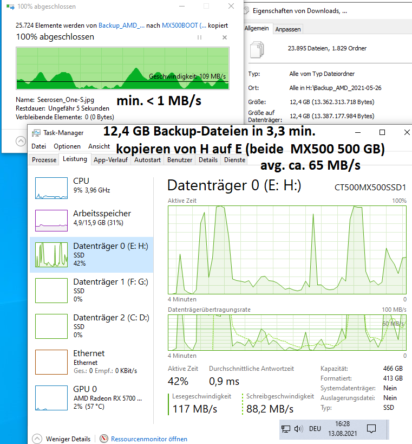This screenshot has width=412, height=444.
Task: Click the network icon in system tray
Action: [286, 429]
